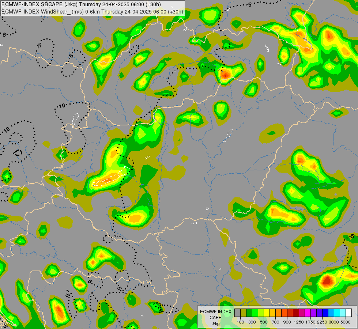This screenshot has height=329, width=358.
Task: Click the legend label "300"
Action: click(x=252, y=322)
